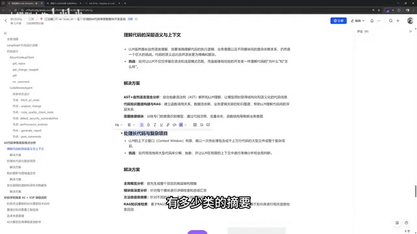Screen dimensions: 417x234
Task: Open the purple browser extension icon
Action: tap(388, 10)
